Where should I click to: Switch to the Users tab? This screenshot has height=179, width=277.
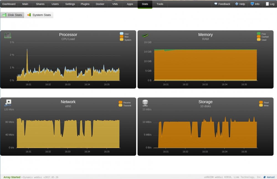pyautogui.click(x=55, y=4)
